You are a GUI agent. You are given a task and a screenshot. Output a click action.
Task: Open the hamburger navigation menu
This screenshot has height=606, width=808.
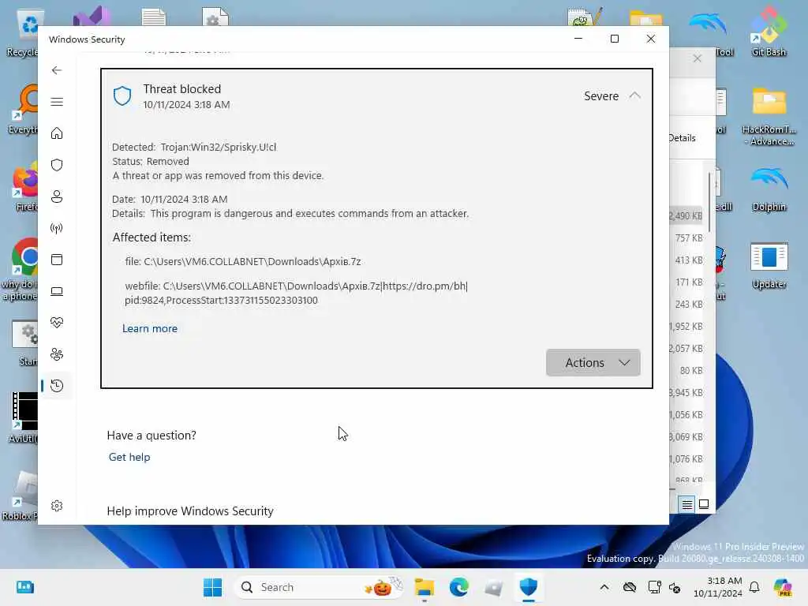point(57,102)
